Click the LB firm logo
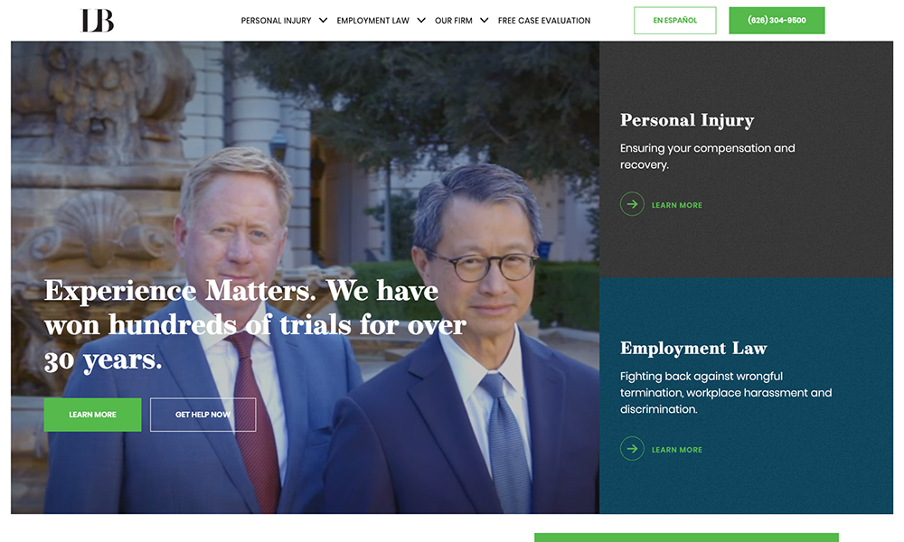This screenshot has width=904, height=542. [97, 20]
